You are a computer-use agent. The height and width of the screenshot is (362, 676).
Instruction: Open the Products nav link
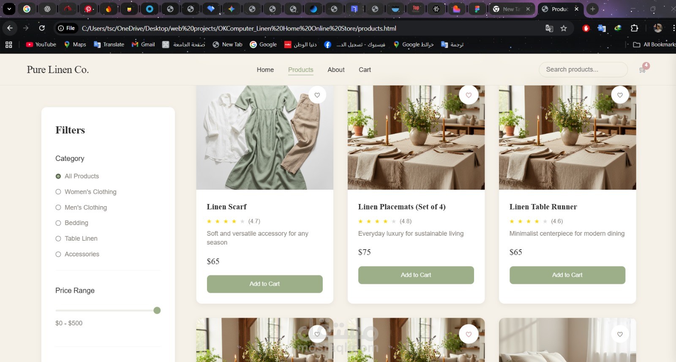[x=301, y=70]
